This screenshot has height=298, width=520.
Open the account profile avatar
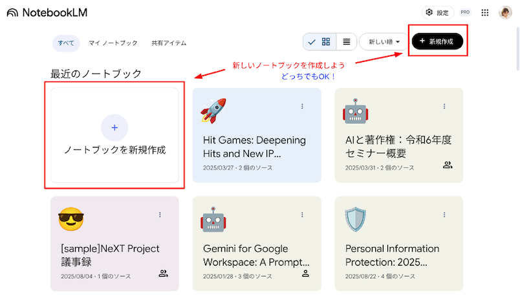[505, 12]
